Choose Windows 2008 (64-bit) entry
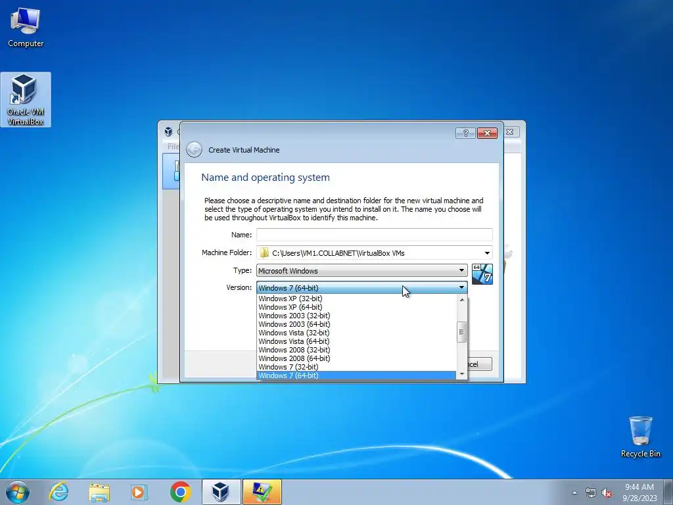This screenshot has width=673, height=505. (x=356, y=358)
